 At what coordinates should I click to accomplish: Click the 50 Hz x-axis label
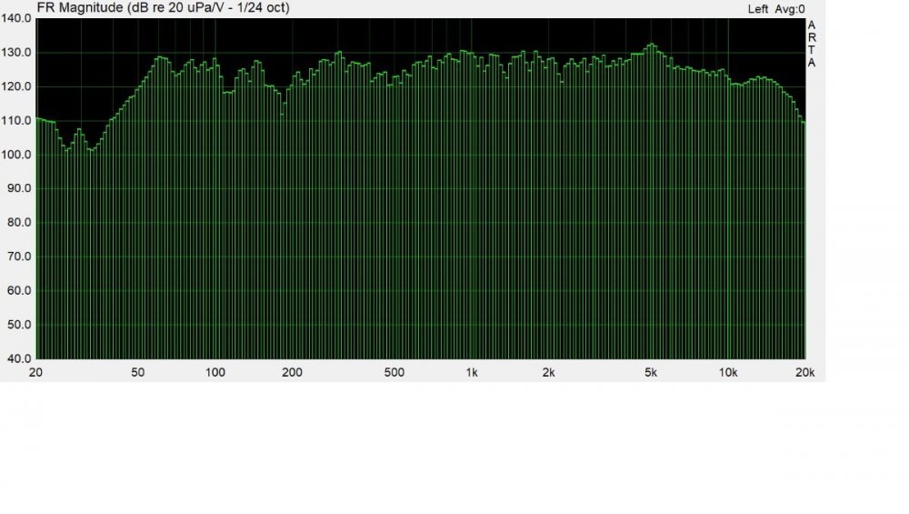pyautogui.click(x=138, y=372)
